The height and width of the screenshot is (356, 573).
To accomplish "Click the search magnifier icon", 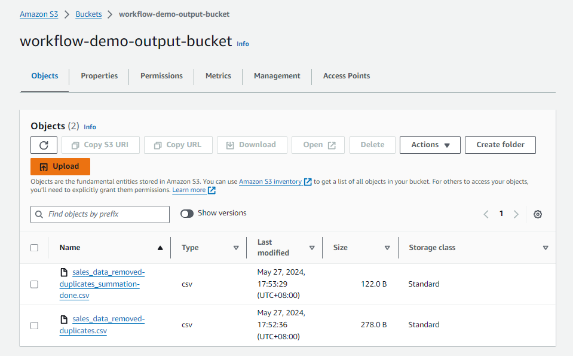I will coord(39,214).
